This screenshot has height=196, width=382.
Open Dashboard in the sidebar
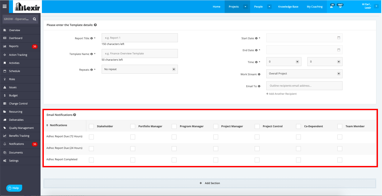20,38
